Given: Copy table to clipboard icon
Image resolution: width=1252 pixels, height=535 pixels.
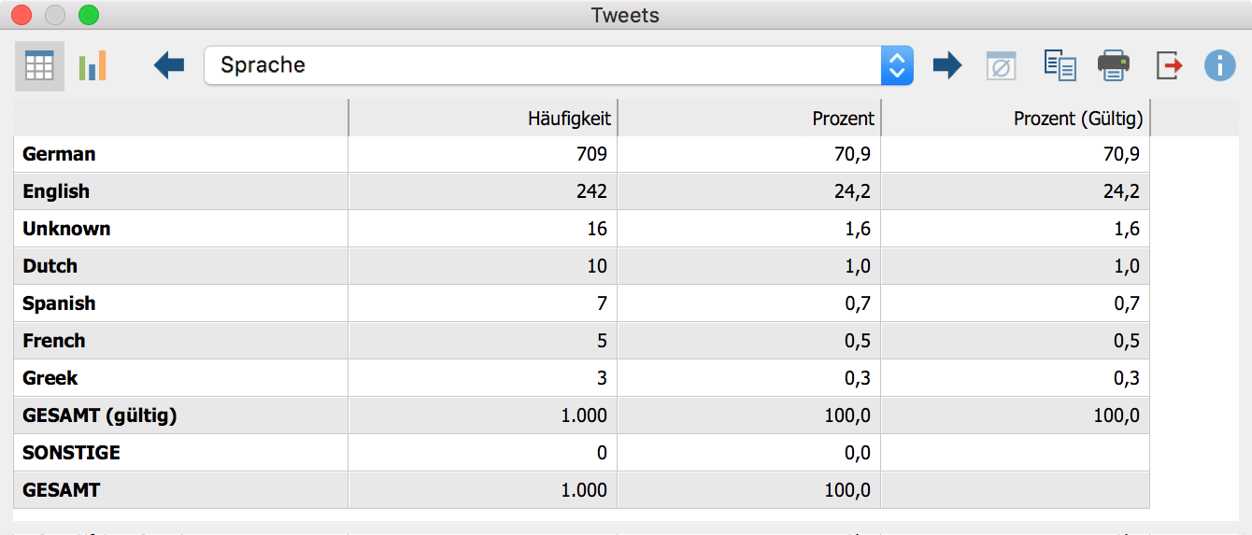Looking at the screenshot, I should (x=1060, y=65).
